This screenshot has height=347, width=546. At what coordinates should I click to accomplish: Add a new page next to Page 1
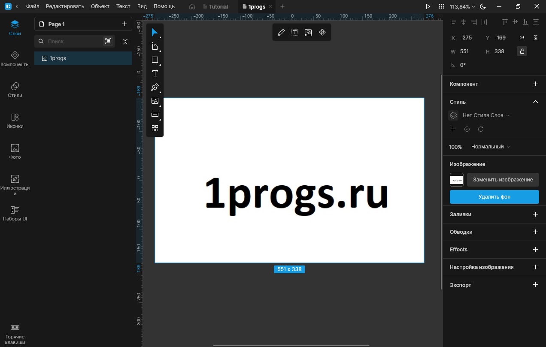(x=124, y=24)
